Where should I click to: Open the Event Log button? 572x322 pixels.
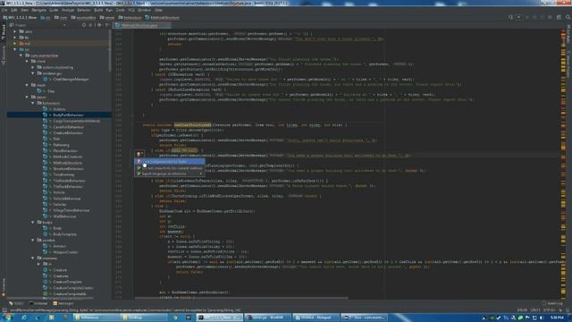point(552,303)
